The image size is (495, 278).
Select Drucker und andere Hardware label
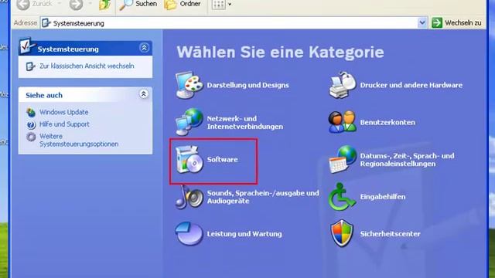point(411,85)
